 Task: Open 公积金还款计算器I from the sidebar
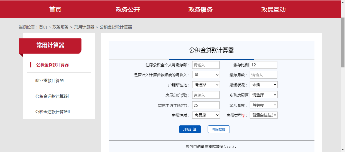52,96
